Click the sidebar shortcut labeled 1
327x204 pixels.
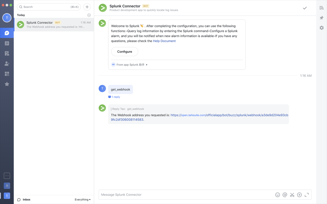point(7,196)
